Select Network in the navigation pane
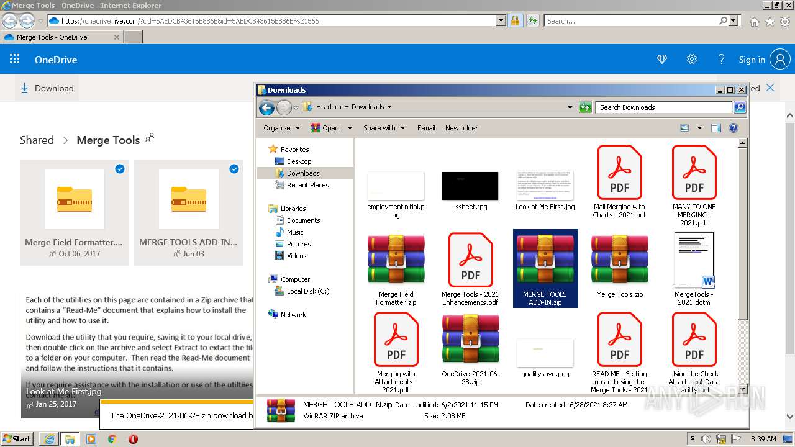Image resolution: width=795 pixels, height=447 pixels. point(293,315)
